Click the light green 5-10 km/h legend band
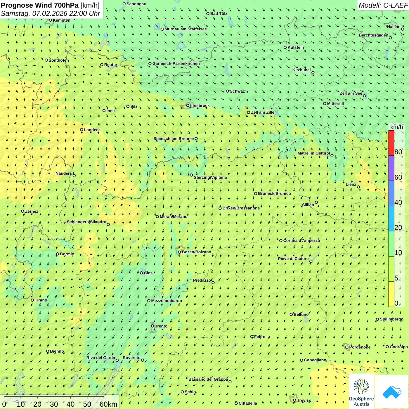 click(391, 269)
